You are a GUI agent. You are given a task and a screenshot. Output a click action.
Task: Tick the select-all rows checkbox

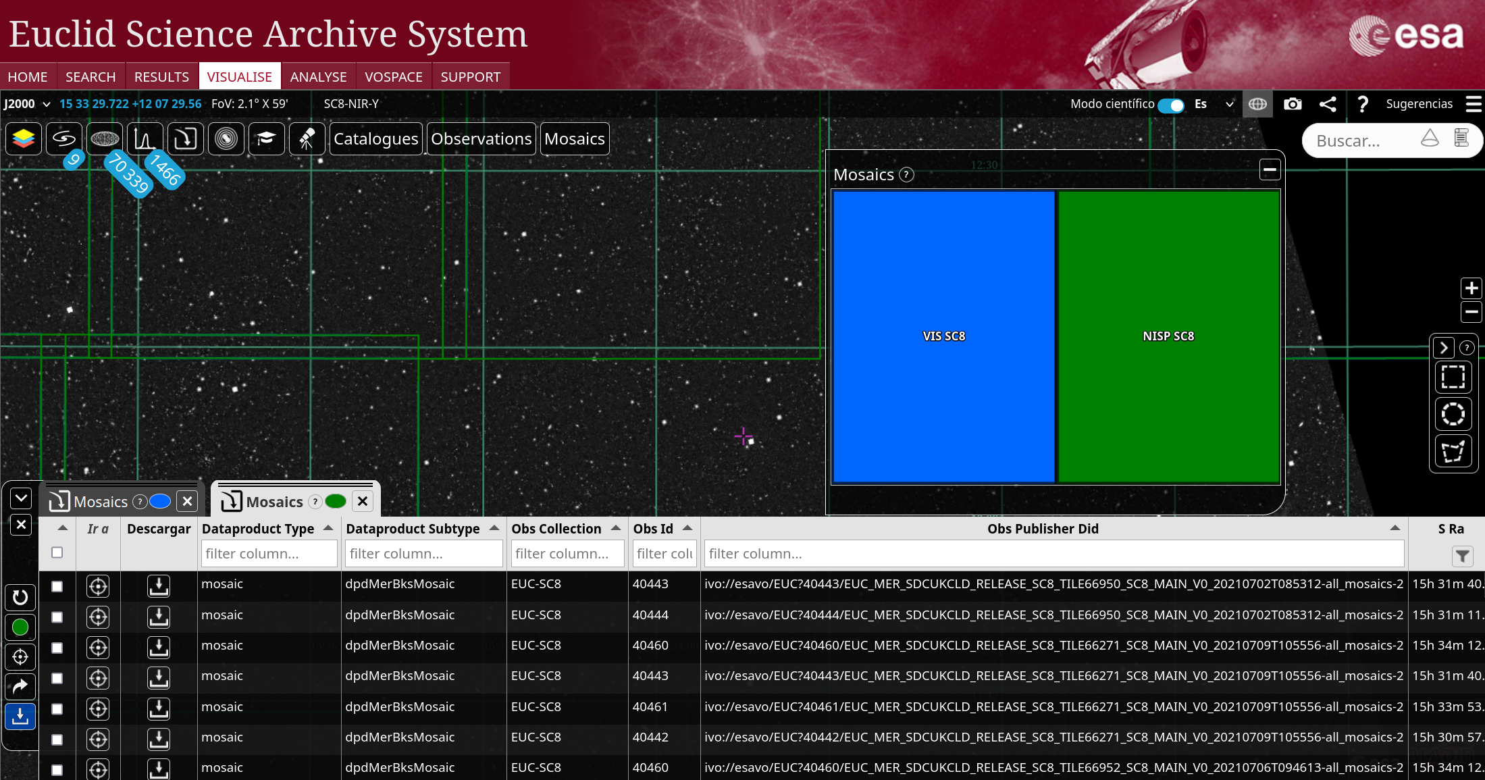57,552
